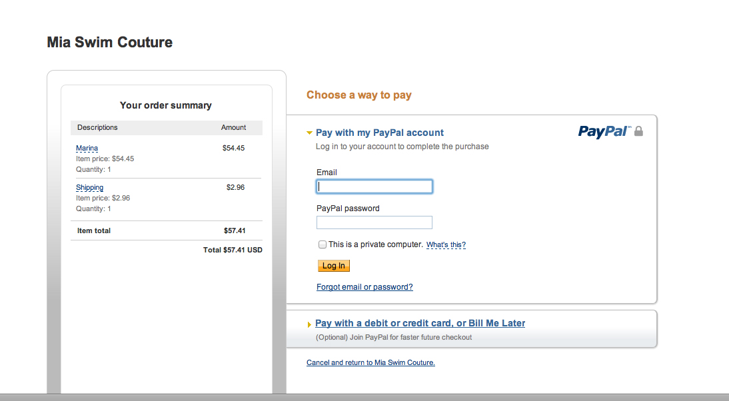Click the 'Mia Swim Couture' page title
This screenshot has width=729, height=401.
click(110, 42)
